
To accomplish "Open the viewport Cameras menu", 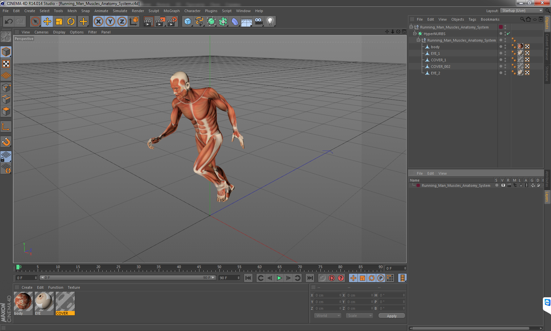I will coord(41,32).
